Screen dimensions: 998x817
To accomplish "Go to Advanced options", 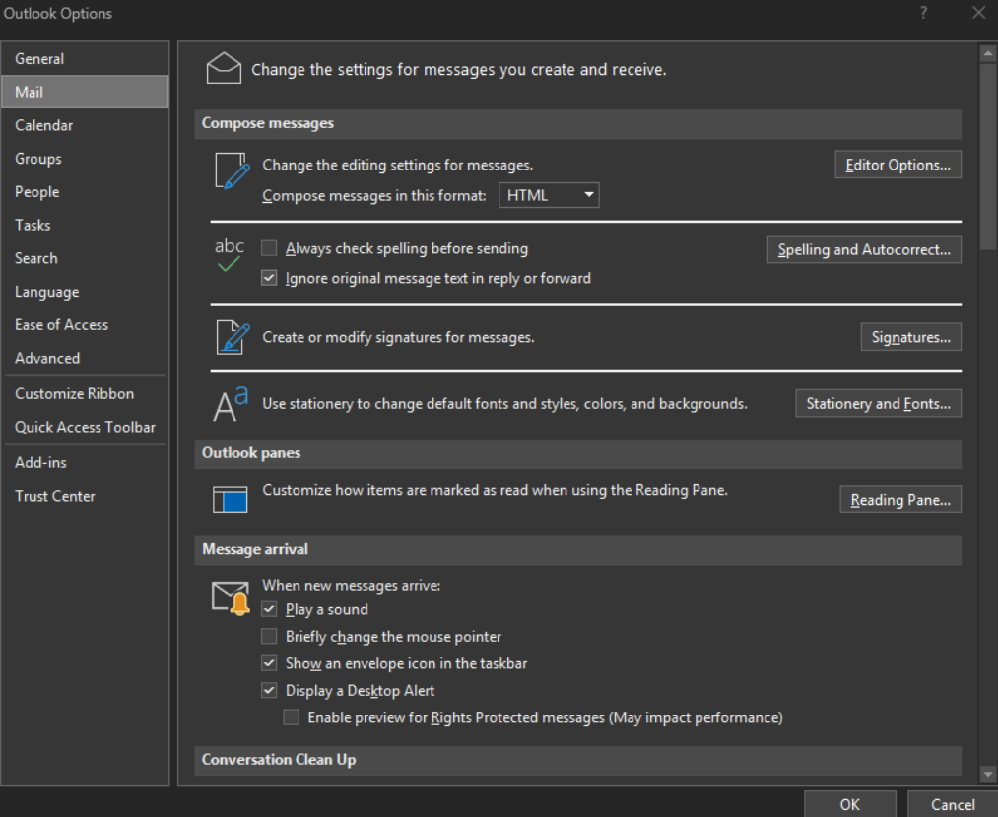I will (x=85, y=358).
